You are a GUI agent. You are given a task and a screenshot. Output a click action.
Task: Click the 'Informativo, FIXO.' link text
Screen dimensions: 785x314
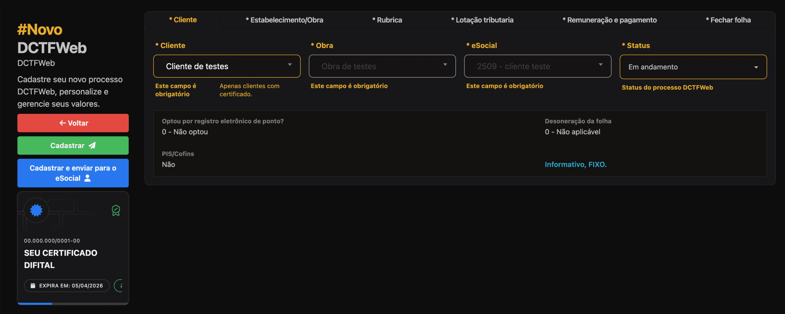576,164
